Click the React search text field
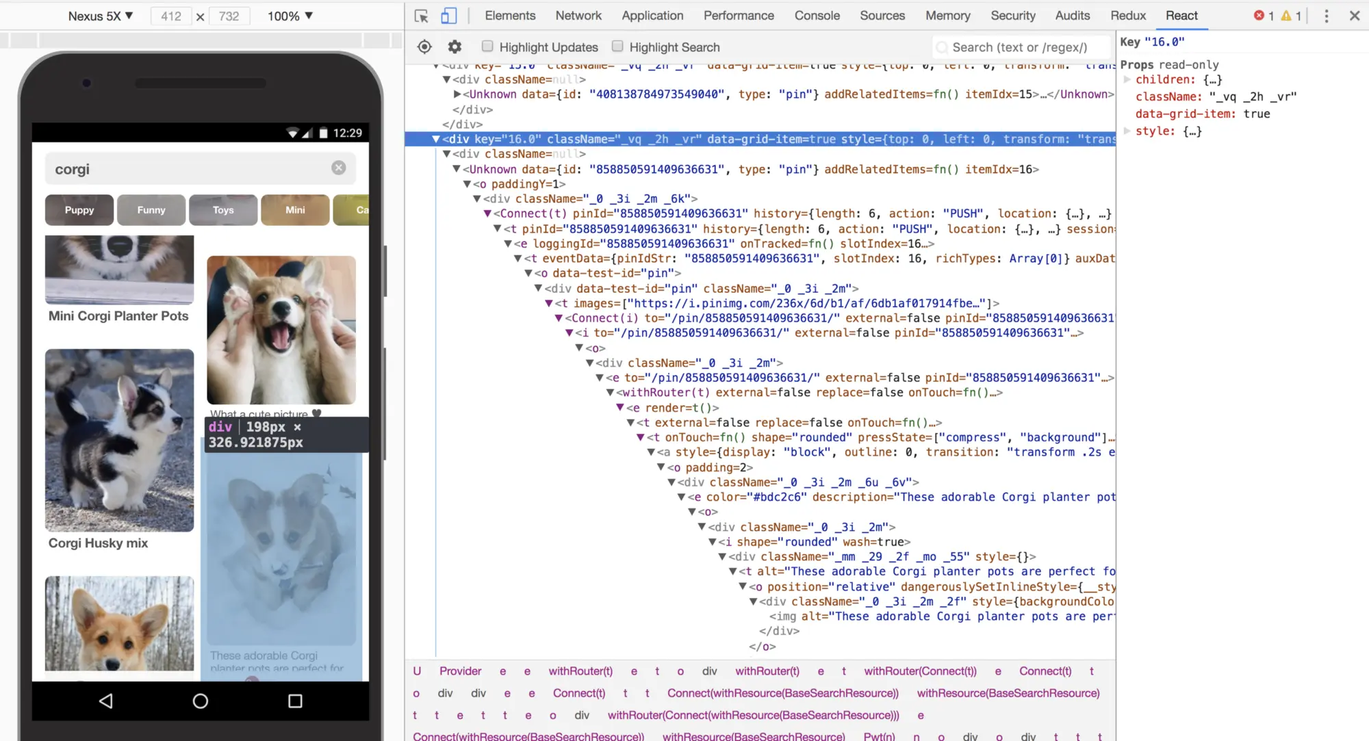The width and height of the screenshot is (1369, 741). [x=1020, y=47]
